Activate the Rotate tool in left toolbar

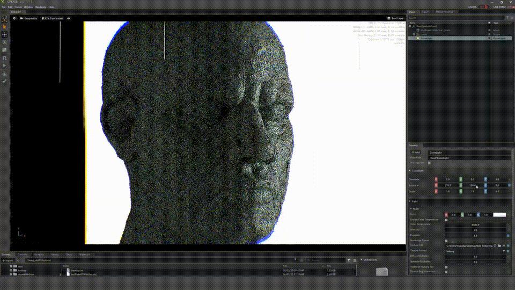[4, 42]
